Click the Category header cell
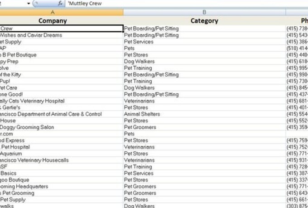 click(204, 21)
